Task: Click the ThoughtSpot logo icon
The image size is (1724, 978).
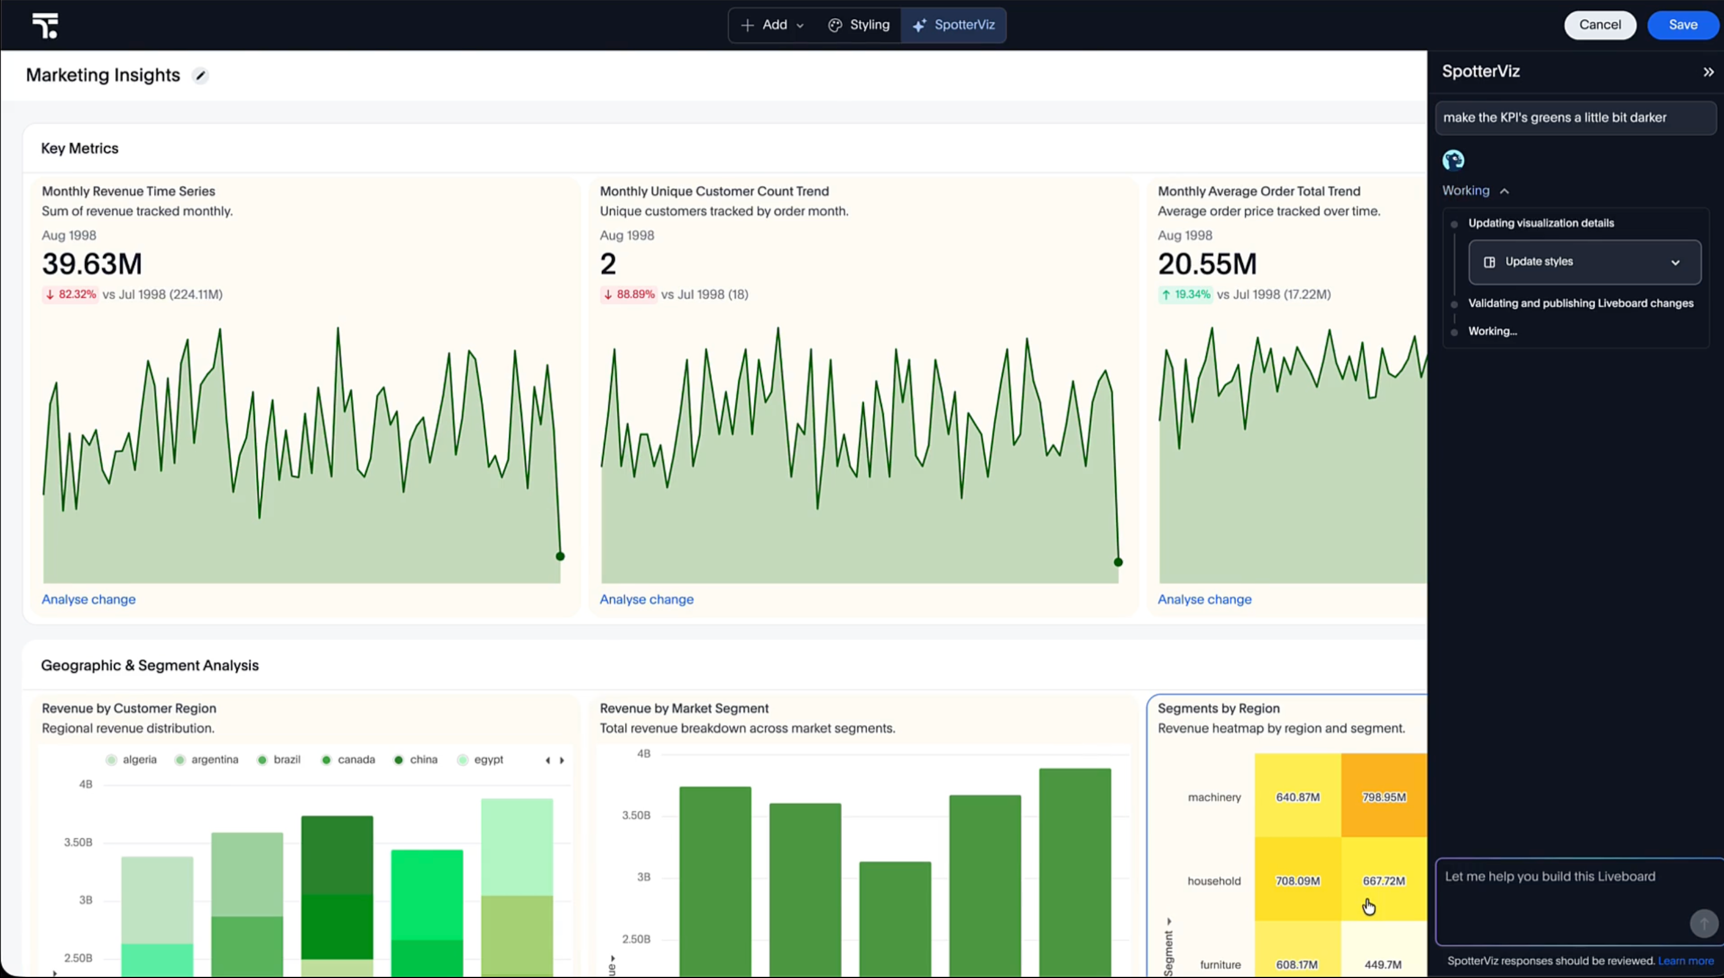Action: coord(45,26)
